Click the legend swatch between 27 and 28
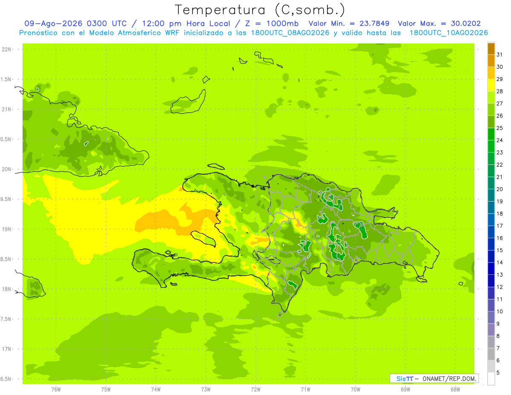 [491, 97]
